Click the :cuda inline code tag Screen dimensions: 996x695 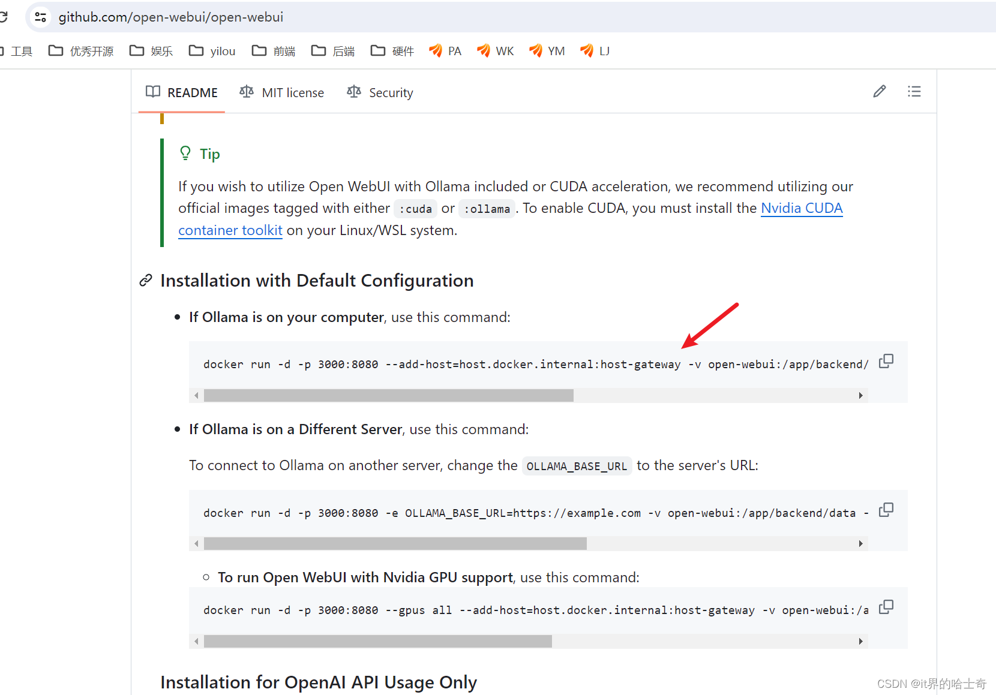pos(415,209)
